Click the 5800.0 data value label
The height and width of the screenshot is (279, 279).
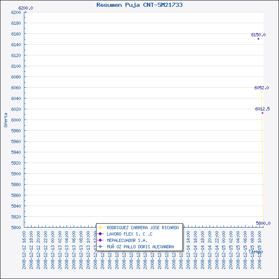click(x=263, y=223)
